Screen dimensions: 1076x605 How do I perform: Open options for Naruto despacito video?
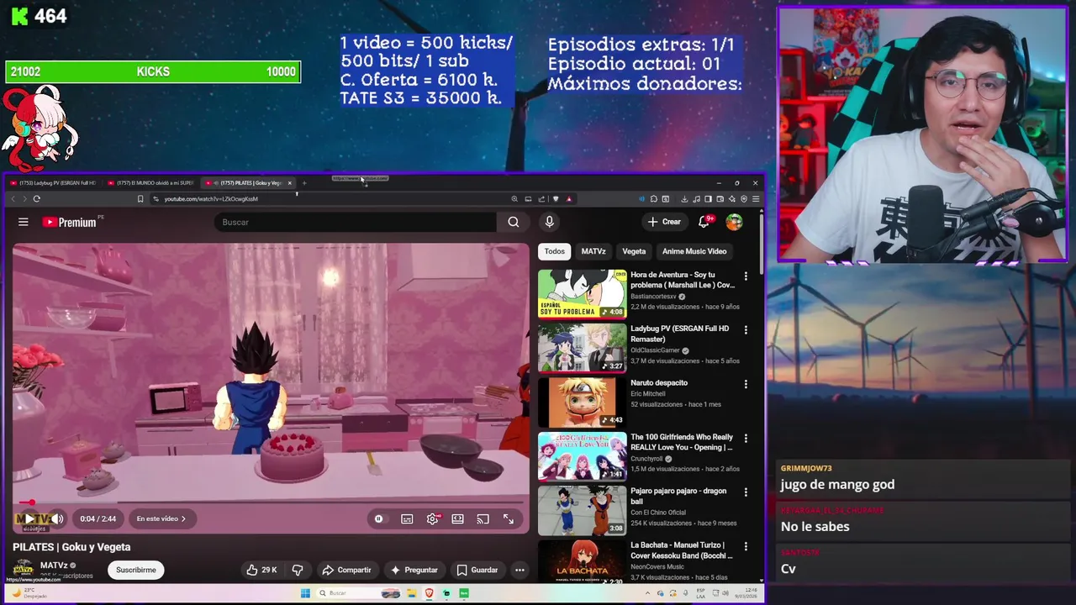click(x=746, y=384)
